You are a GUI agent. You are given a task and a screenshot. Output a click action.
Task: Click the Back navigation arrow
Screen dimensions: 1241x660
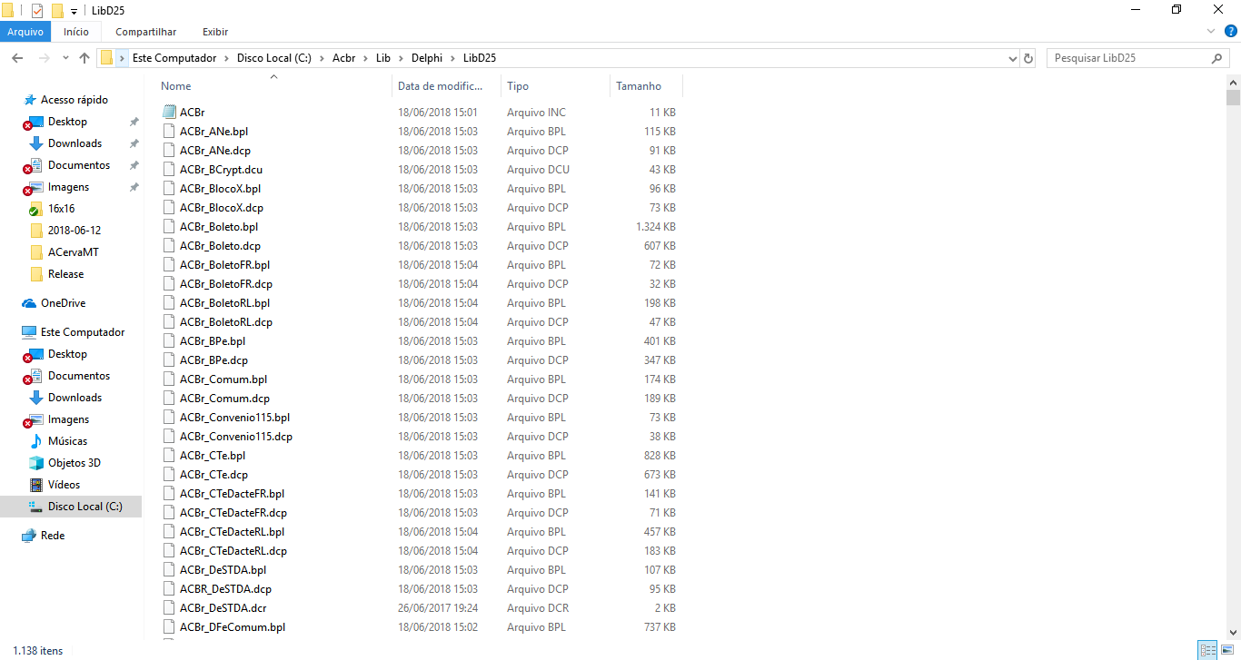(x=17, y=58)
